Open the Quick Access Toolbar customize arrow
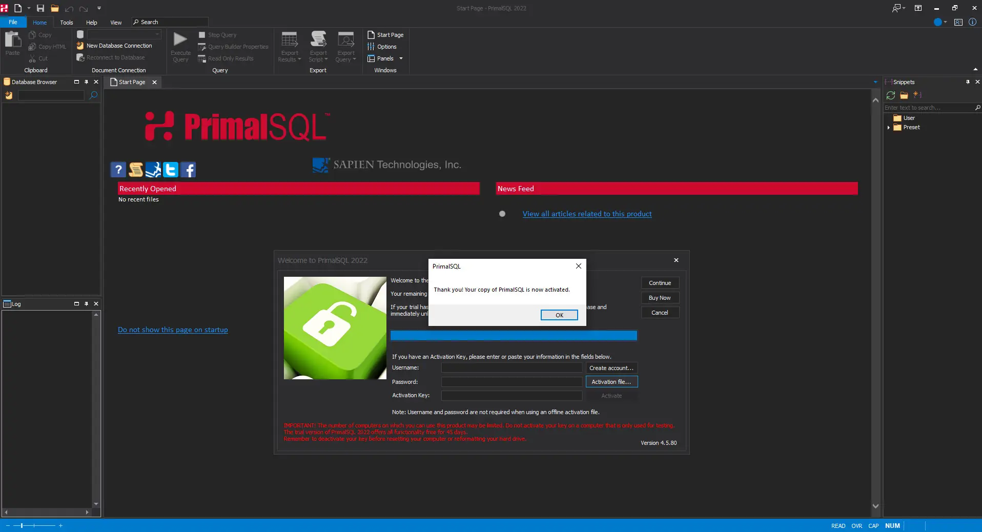Viewport: 982px width, 532px height. click(x=99, y=8)
